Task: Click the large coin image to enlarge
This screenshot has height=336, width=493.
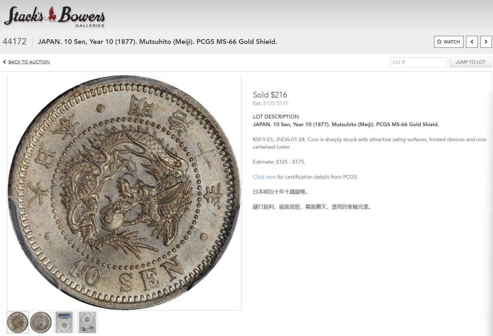Action: 124,192
